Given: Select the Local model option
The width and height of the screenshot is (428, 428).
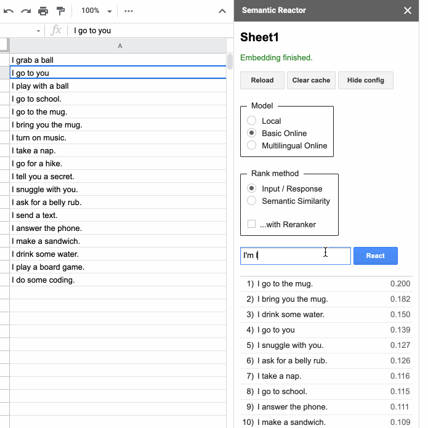Looking at the screenshot, I should point(251,121).
